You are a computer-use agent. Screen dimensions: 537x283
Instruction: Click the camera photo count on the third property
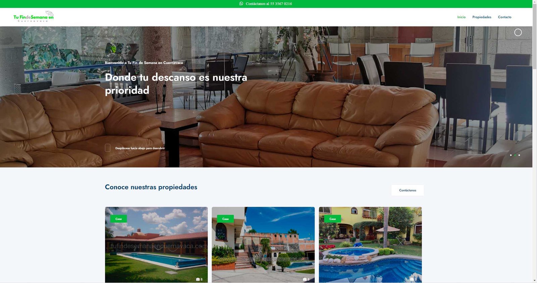tap(413, 279)
